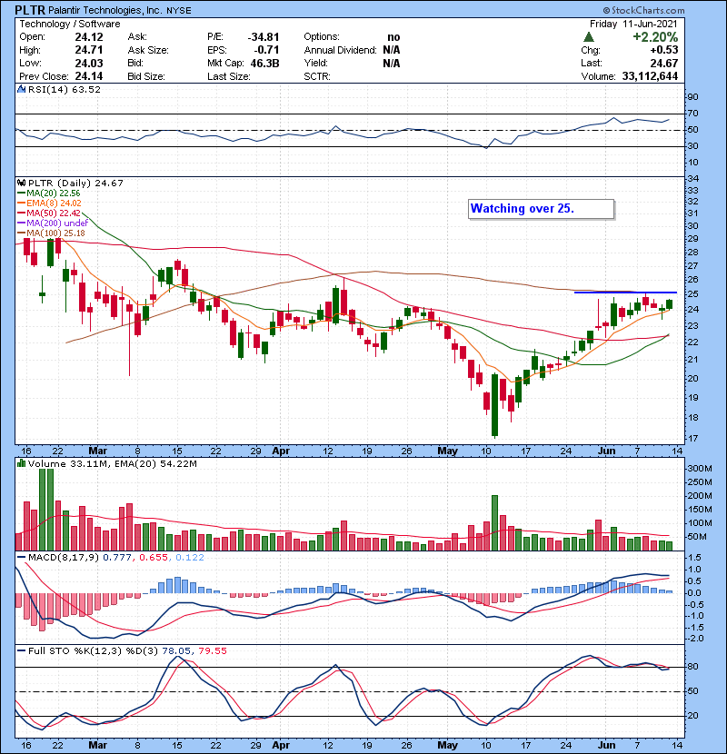This screenshot has width=727, height=754.
Task: Click the Mkt Cap value 46.3B
Action: [x=264, y=63]
